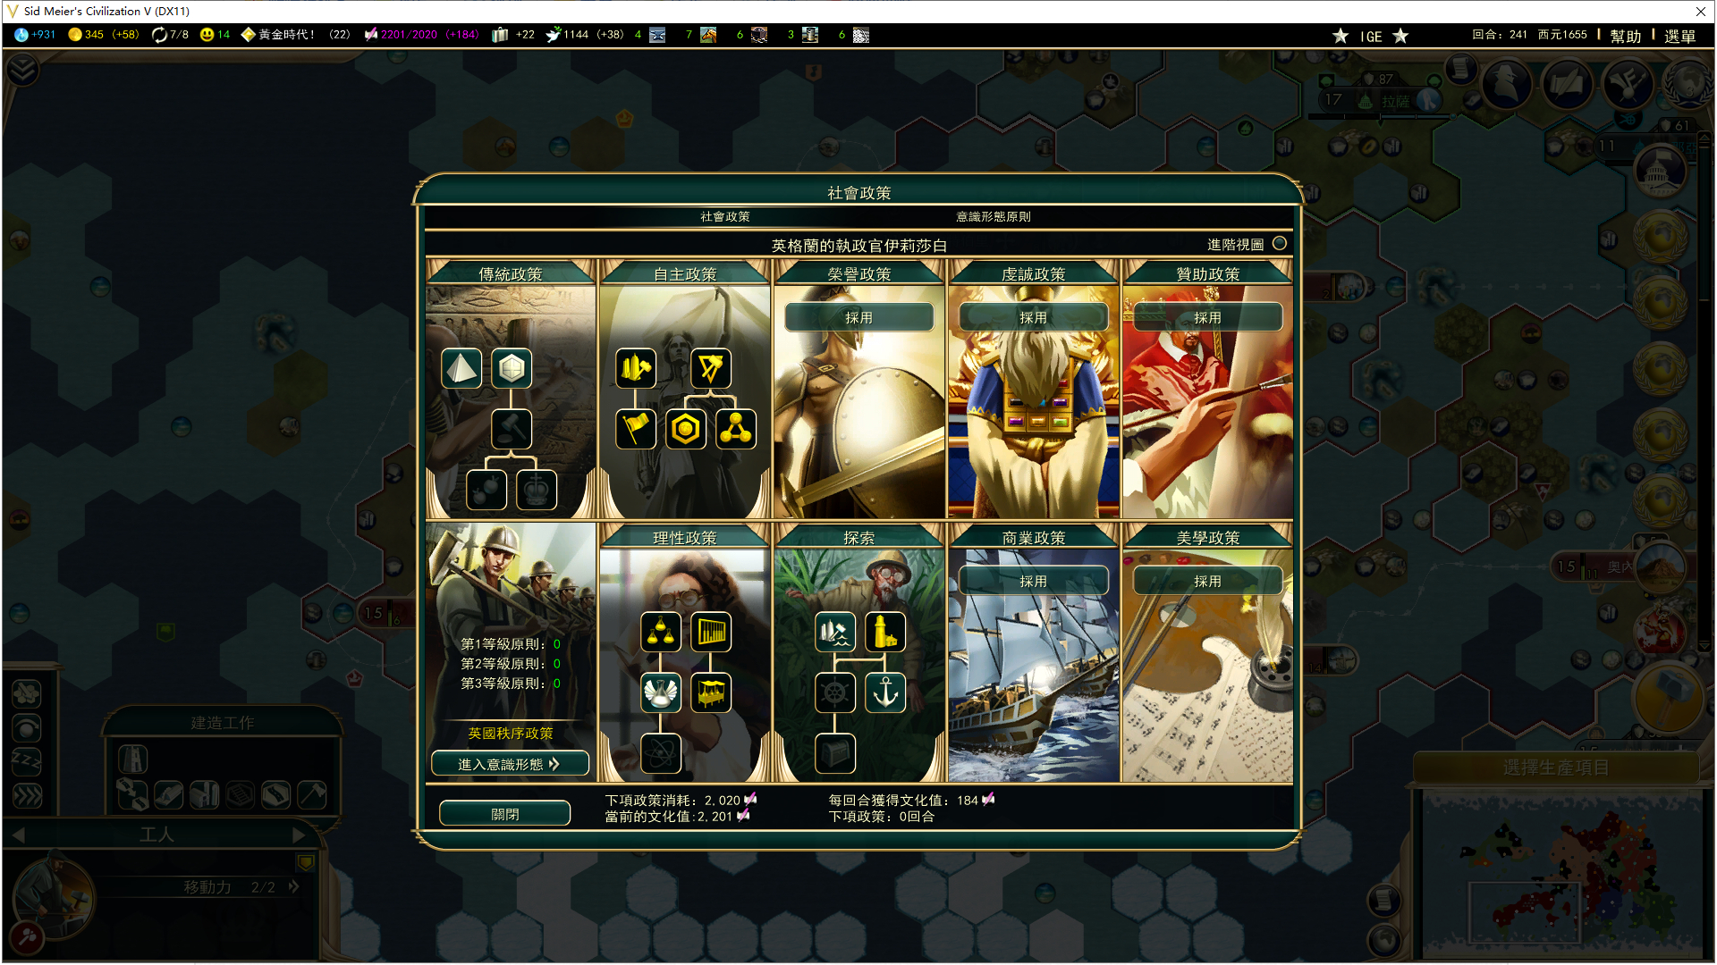Select the gavel Tradition policy icon
The image size is (1717, 965).
click(512, 429)
